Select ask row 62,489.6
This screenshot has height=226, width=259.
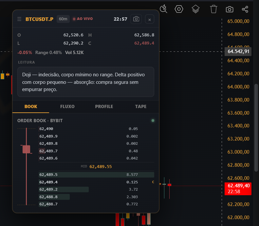pyautogui.click(x=96, y=158)
